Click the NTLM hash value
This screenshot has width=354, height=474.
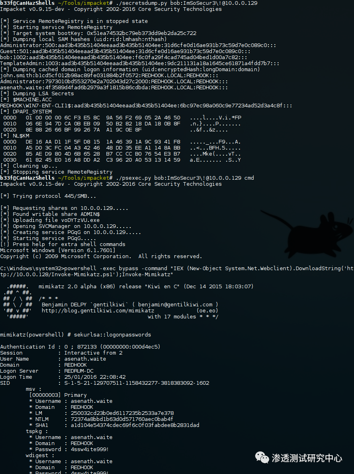coord(122,419)
